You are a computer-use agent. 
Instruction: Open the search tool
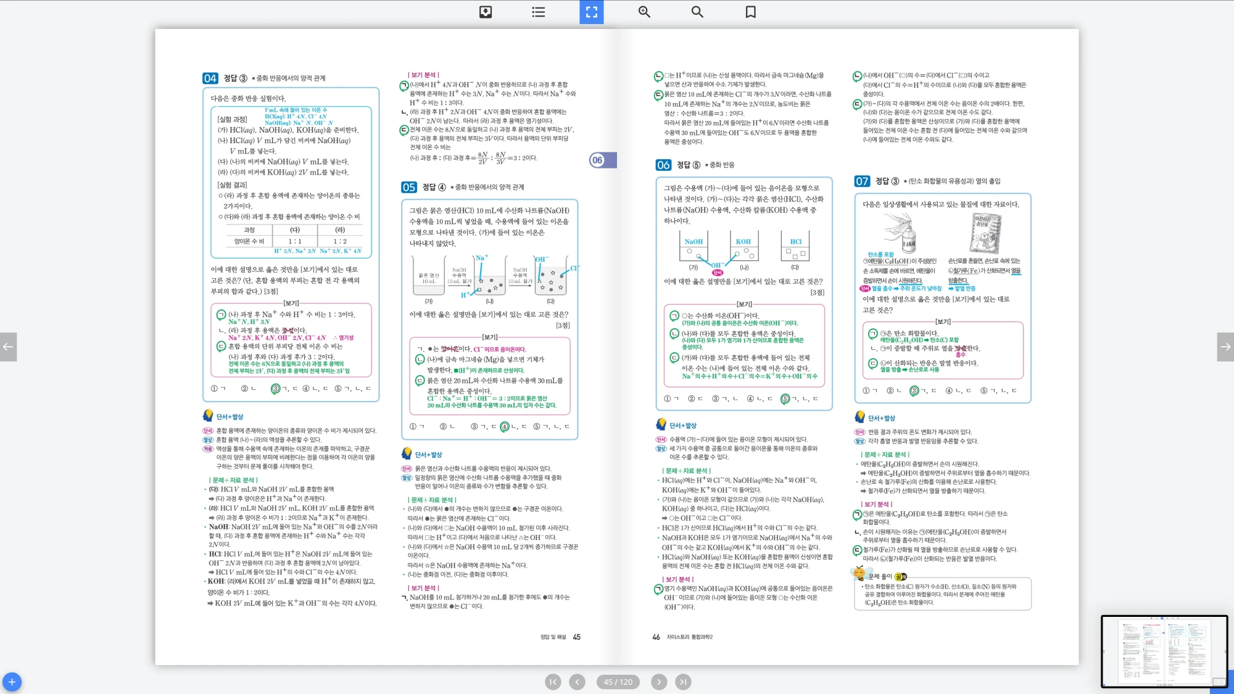click(x=697, y=12)
